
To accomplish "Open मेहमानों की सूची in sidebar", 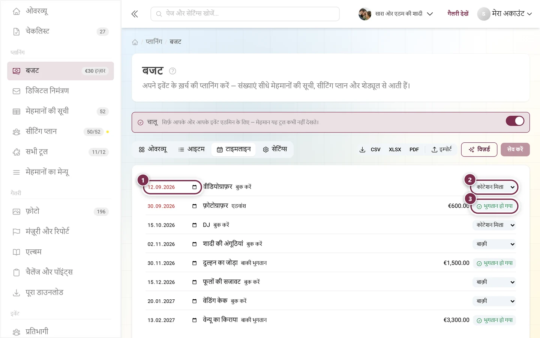I will (60, 111).
